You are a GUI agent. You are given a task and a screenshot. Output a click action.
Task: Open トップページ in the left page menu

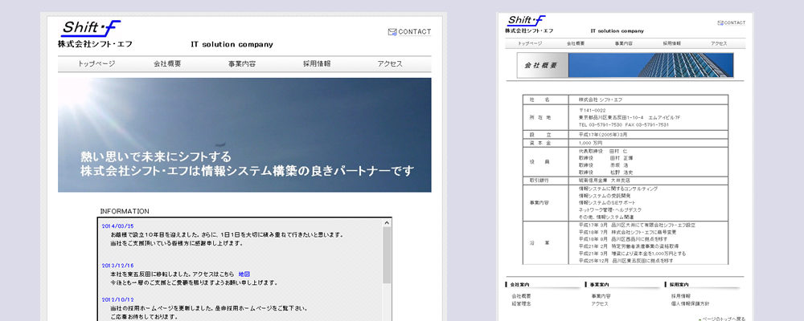pyautogui.click(x=96, y=64)
